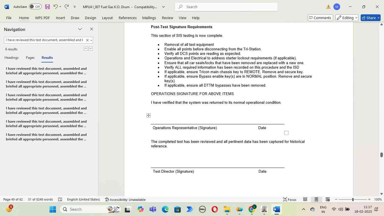Open the Undo history dropdown arrow
This screenshot has height=216, width=384.
(60, 7)
